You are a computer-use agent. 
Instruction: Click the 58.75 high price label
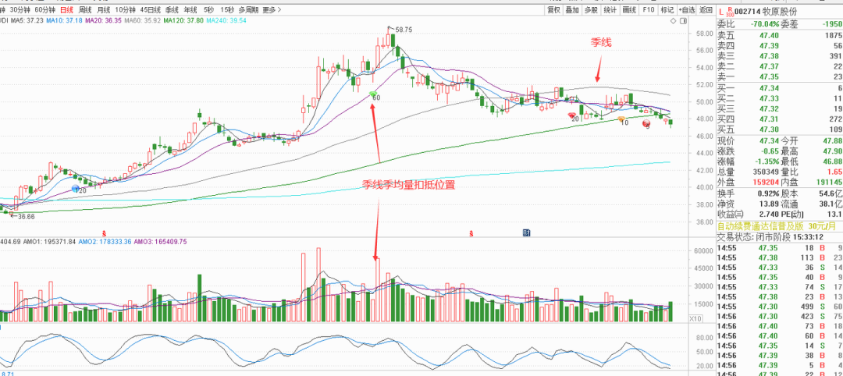pyautogui.click(x=404, y=30)
